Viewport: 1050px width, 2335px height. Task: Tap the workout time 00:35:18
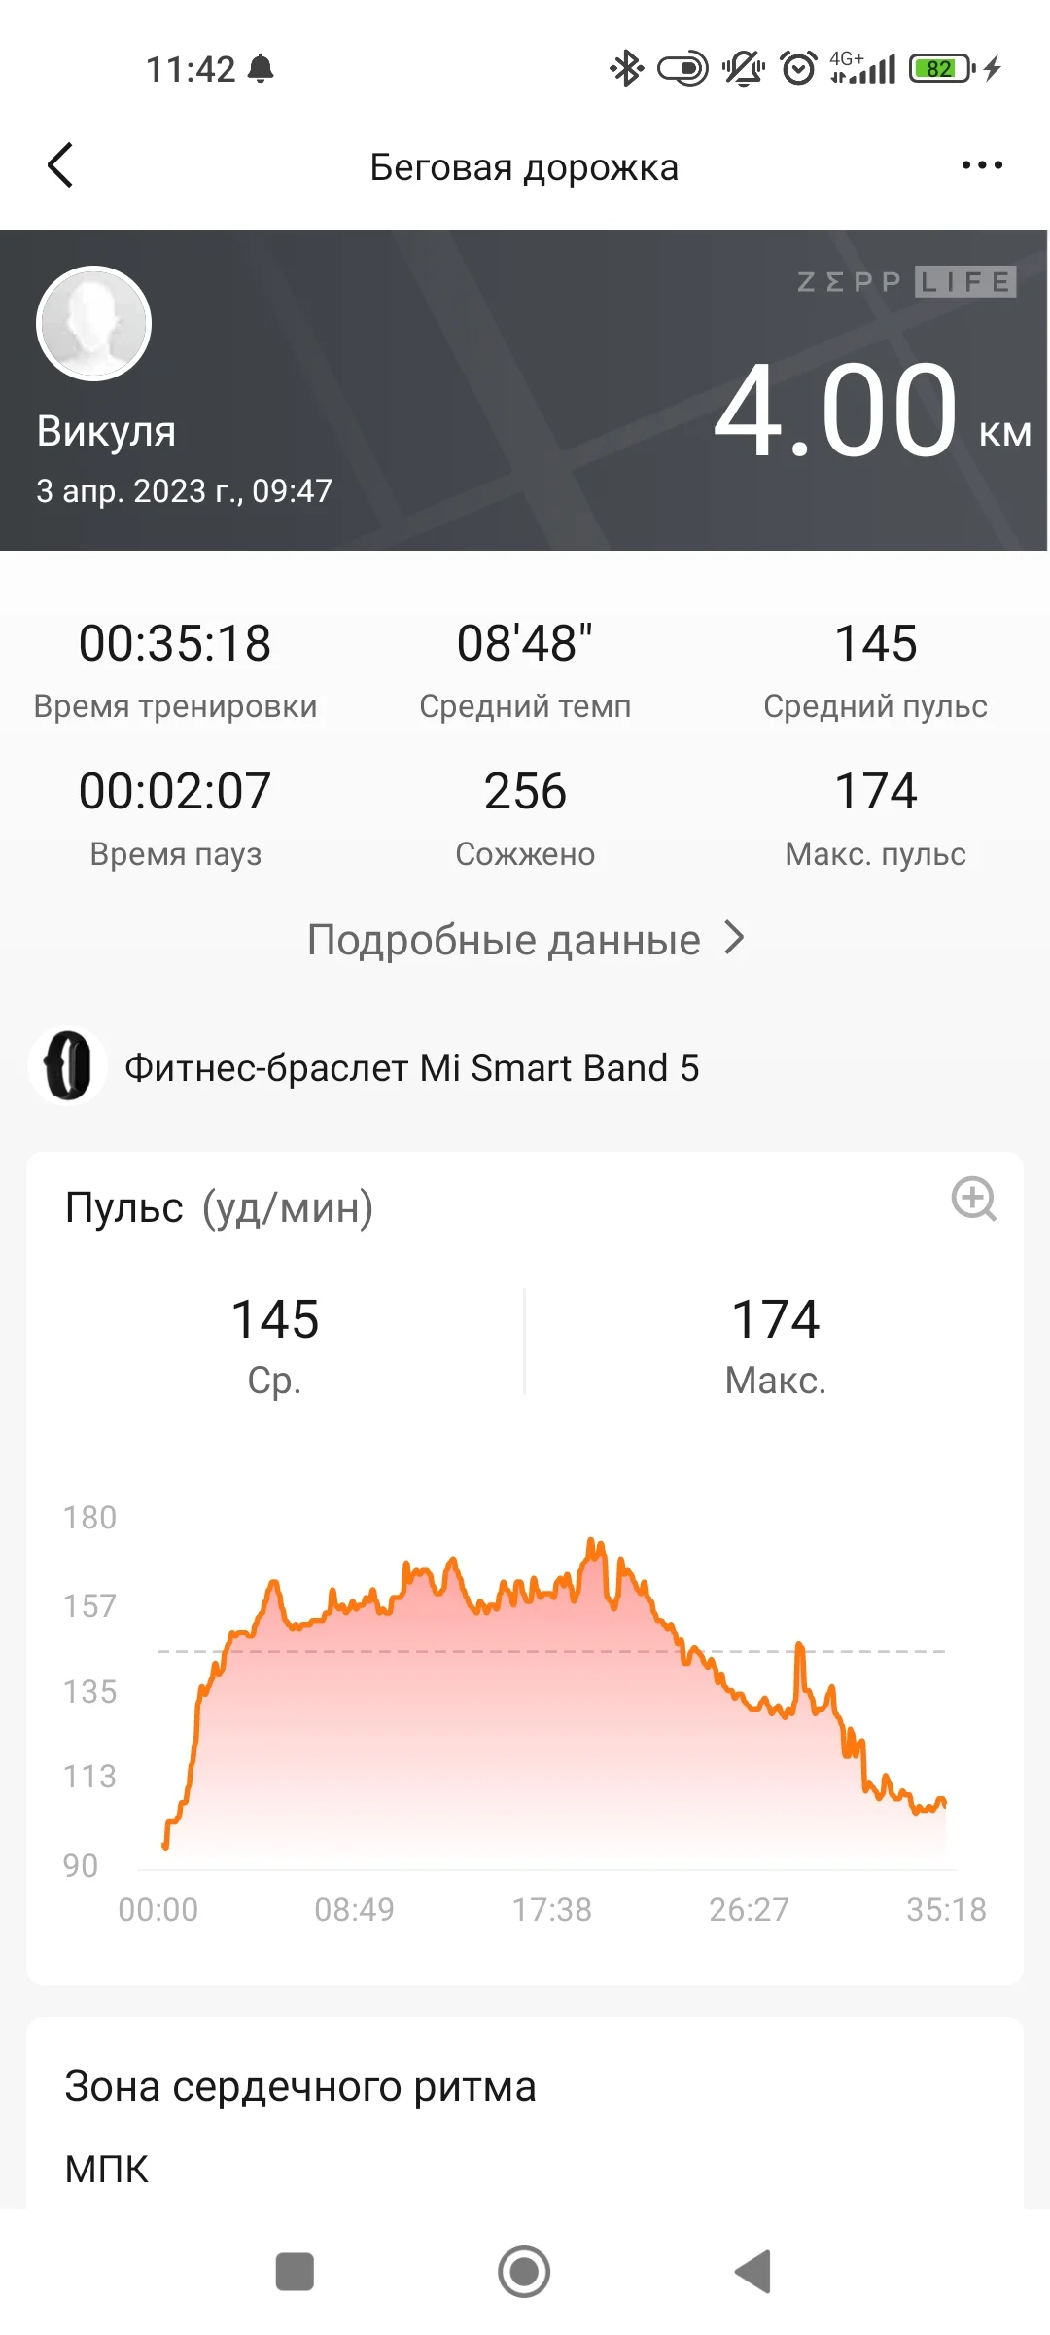pyautogui.click(x=175, y=643)
